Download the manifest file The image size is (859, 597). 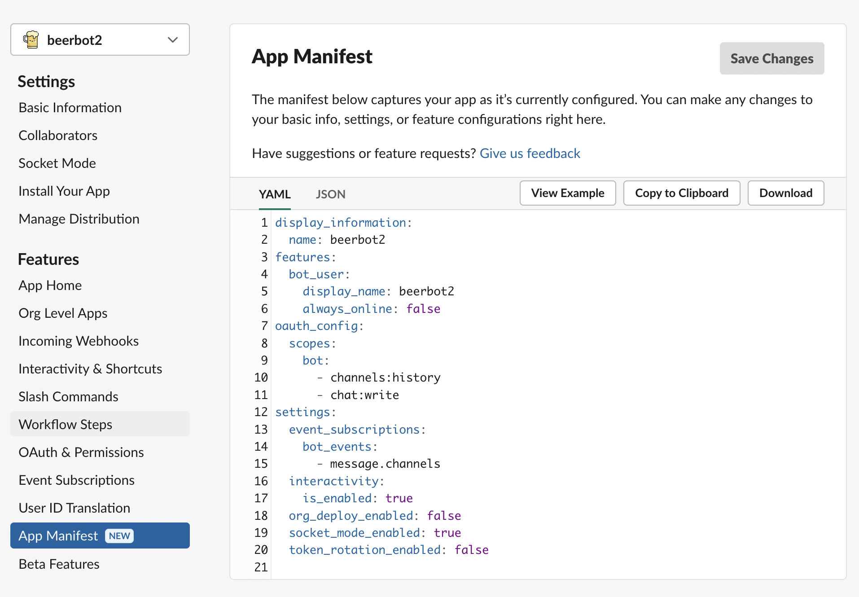coord(785,193)
